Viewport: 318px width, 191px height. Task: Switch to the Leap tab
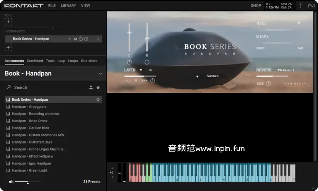tap(61, 61)
